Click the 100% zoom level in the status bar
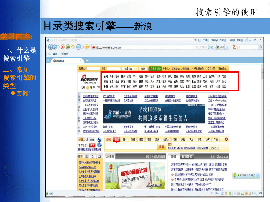 click(x=260, y=194)
